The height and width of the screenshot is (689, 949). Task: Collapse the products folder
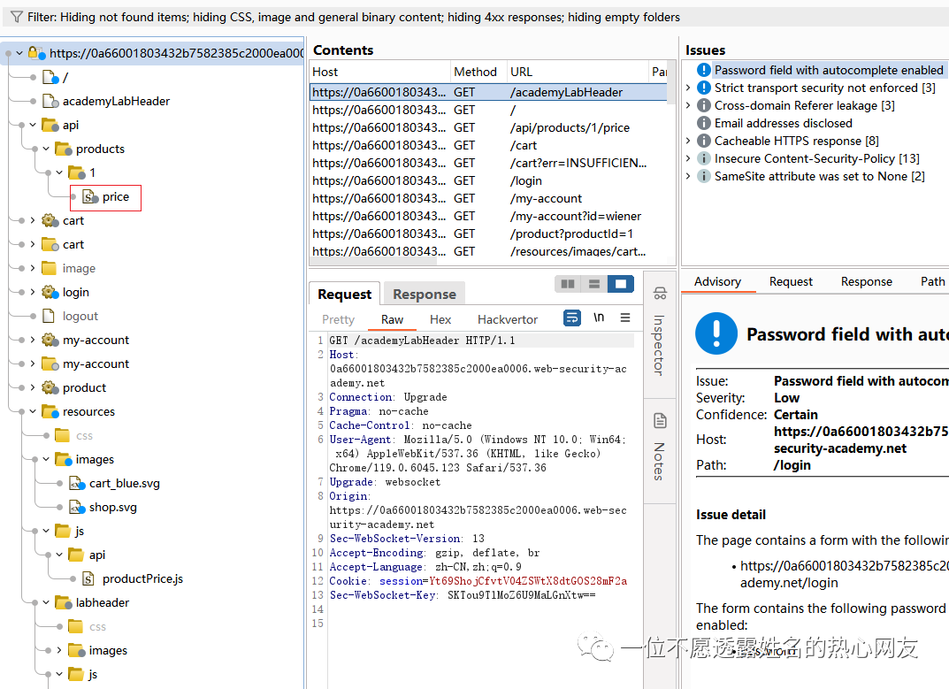click(x=46, y=149)
